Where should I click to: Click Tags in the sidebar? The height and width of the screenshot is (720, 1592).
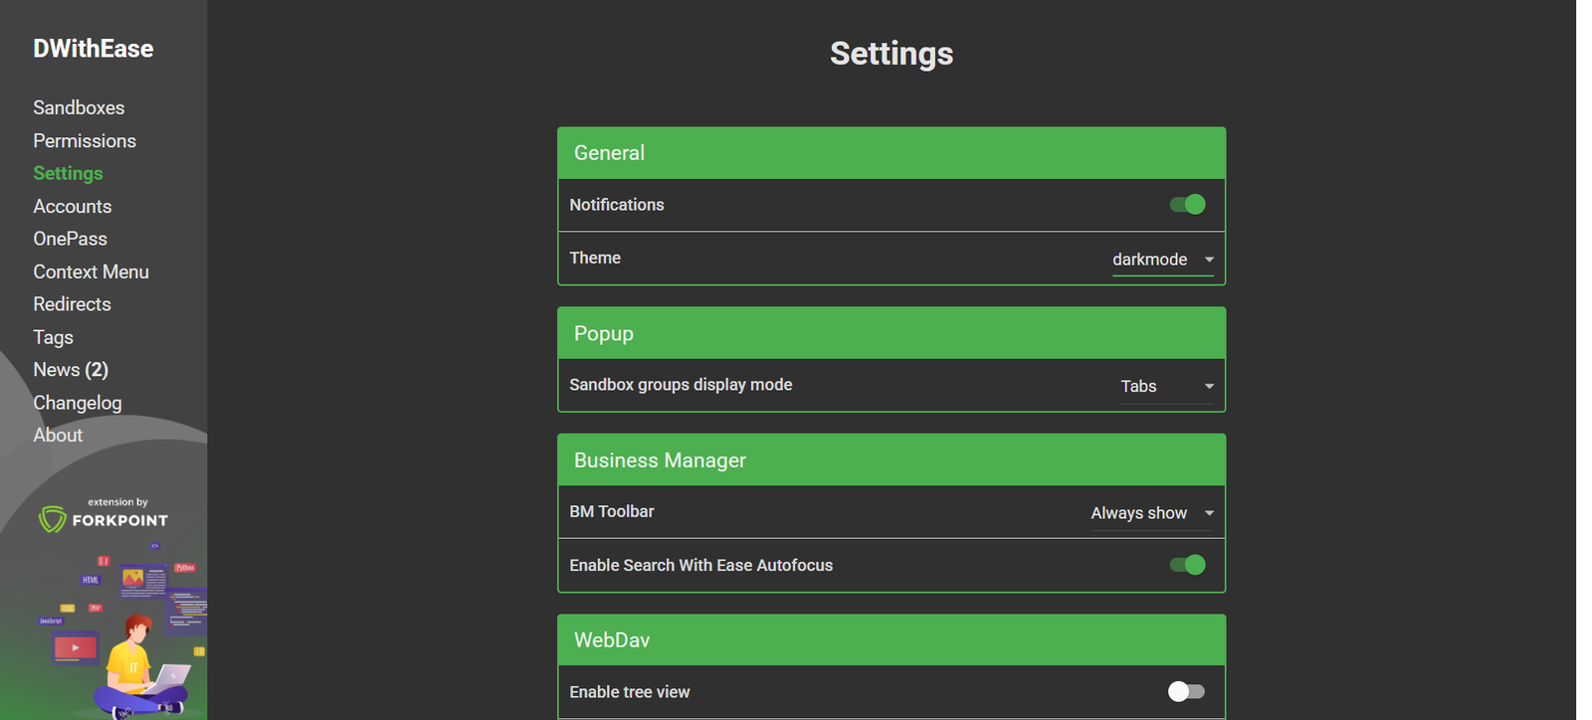tap(53, 337)
